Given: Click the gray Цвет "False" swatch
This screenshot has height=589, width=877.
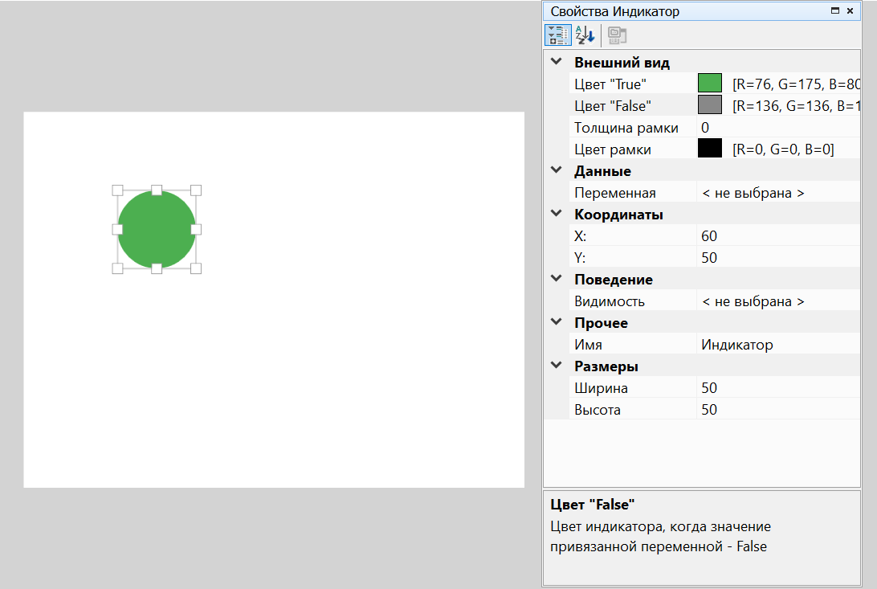Looking at the screenshot, I should click(x=710, y=105).
